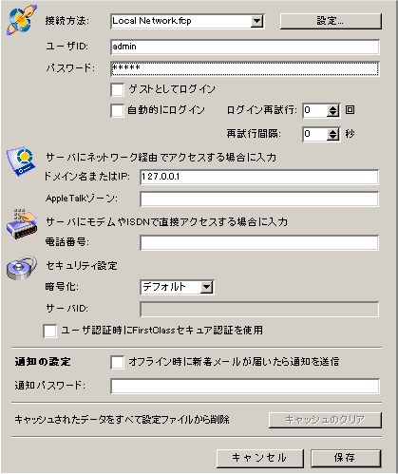Decrease 再試行間隔 seconds with down arrow
The width and height of the screenshot is (398, 474).
[x=332, y=137]
